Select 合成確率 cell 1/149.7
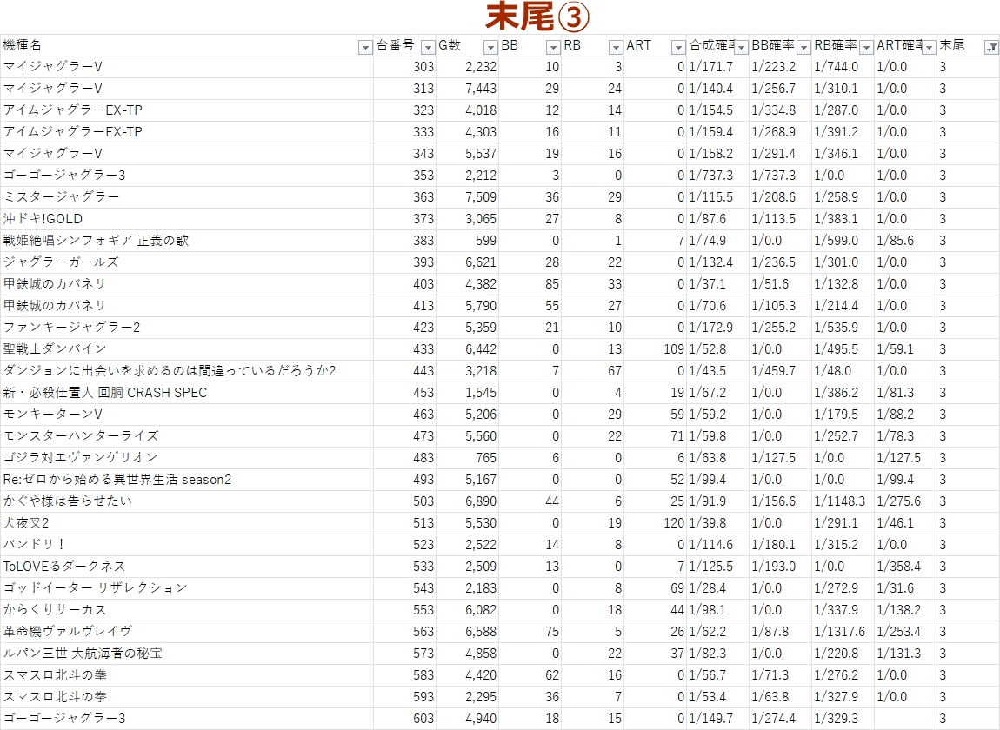This screenshot has height=730, width=1000. pos(717,719)
